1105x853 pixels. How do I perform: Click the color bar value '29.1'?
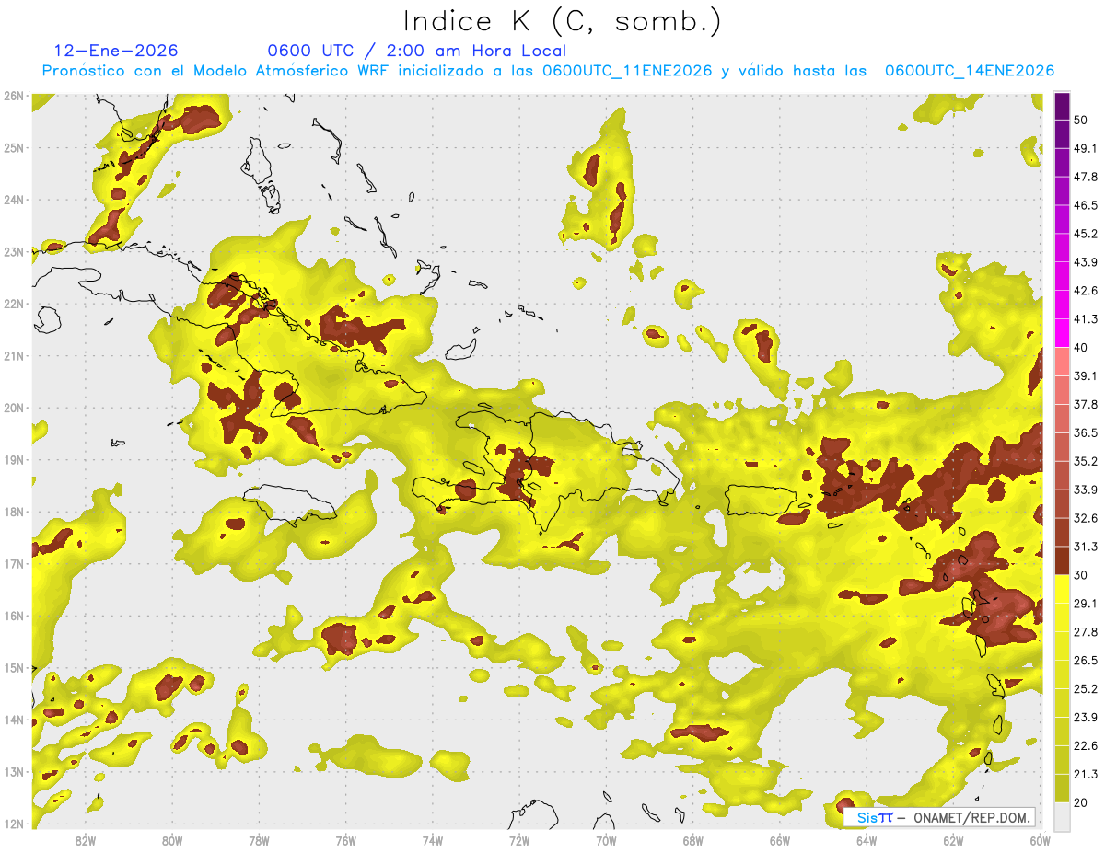(x=1085, y=603)
